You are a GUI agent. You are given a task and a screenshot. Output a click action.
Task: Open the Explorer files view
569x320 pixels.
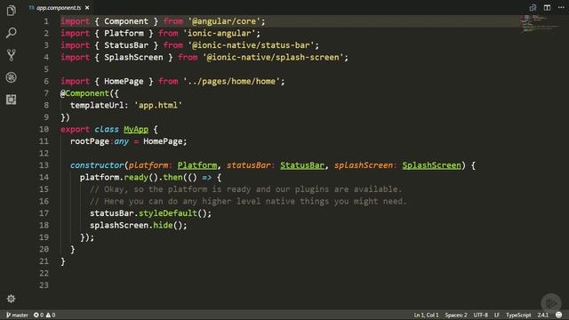11,11
